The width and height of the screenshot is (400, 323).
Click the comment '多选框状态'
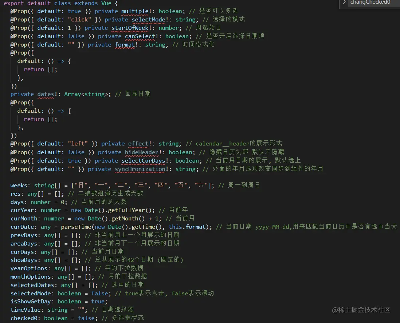coord(128,318)
